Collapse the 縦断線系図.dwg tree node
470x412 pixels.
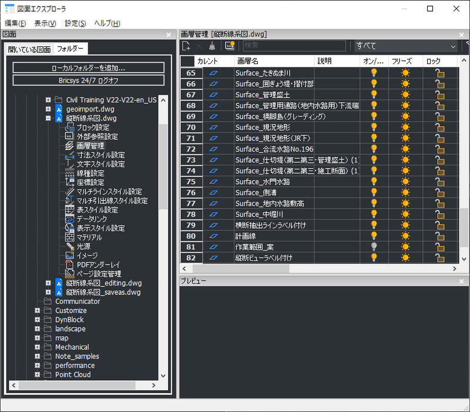48,118
